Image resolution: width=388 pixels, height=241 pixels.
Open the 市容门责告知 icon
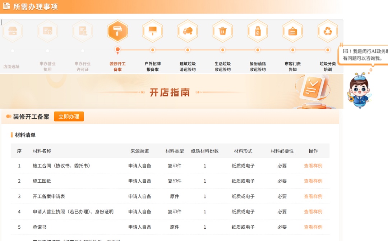(x=292, y=31)
